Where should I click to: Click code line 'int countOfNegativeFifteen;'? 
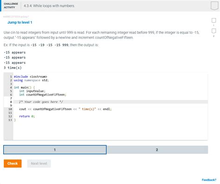click(x=43, y=95)
